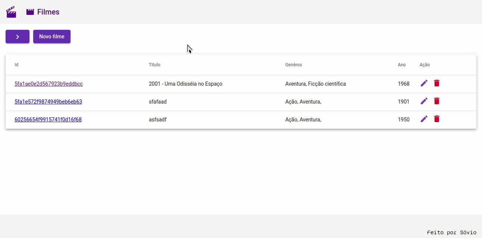Image resolution: width=482 pixels, height=238 pixels.
Task: Open film link 60256654f9915741f0d16f68
Action: point(48,120)
